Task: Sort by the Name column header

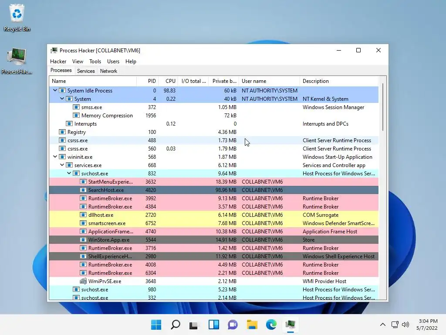Action: click(93, 81)
